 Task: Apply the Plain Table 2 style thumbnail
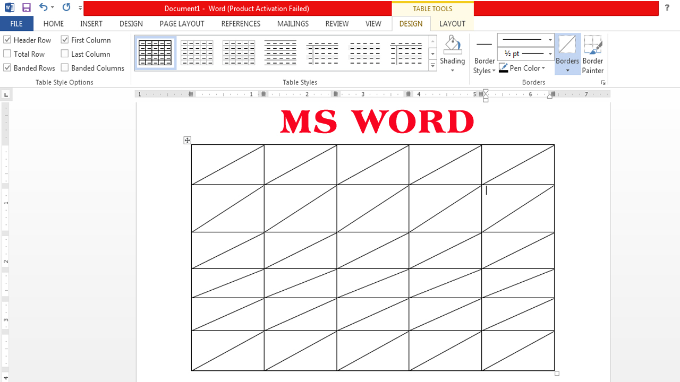[280, 53]
